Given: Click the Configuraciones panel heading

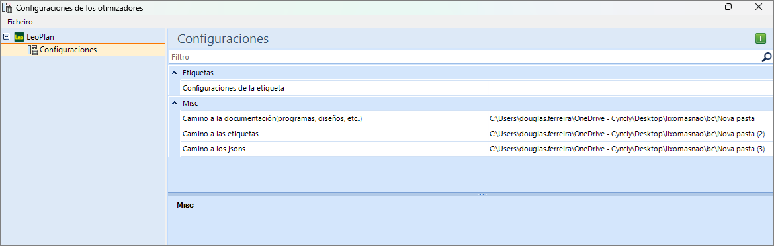Looking at the screenshot, I should (x=223, y=39).
